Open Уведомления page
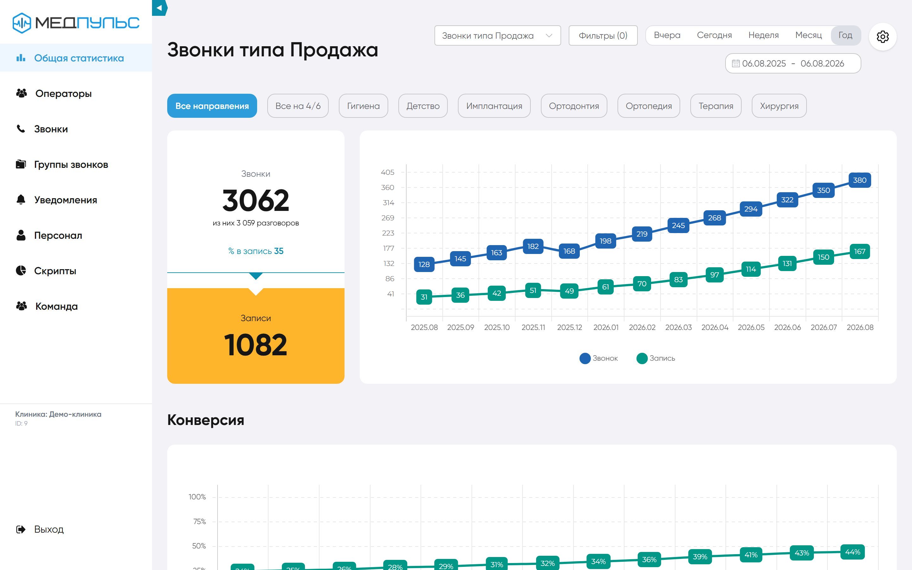This screenshot has height=570, width=912. click(x=65, y=200)
